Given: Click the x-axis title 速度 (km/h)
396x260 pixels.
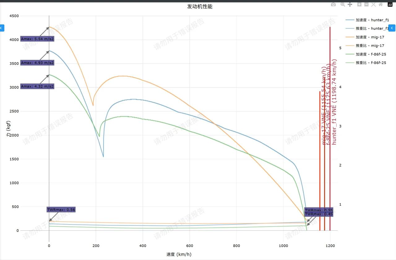Looking at the screenshot, I should (179, 254).
